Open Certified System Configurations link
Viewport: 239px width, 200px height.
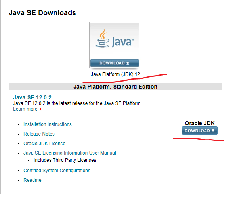pyautogui.click(x=57, y=170)
